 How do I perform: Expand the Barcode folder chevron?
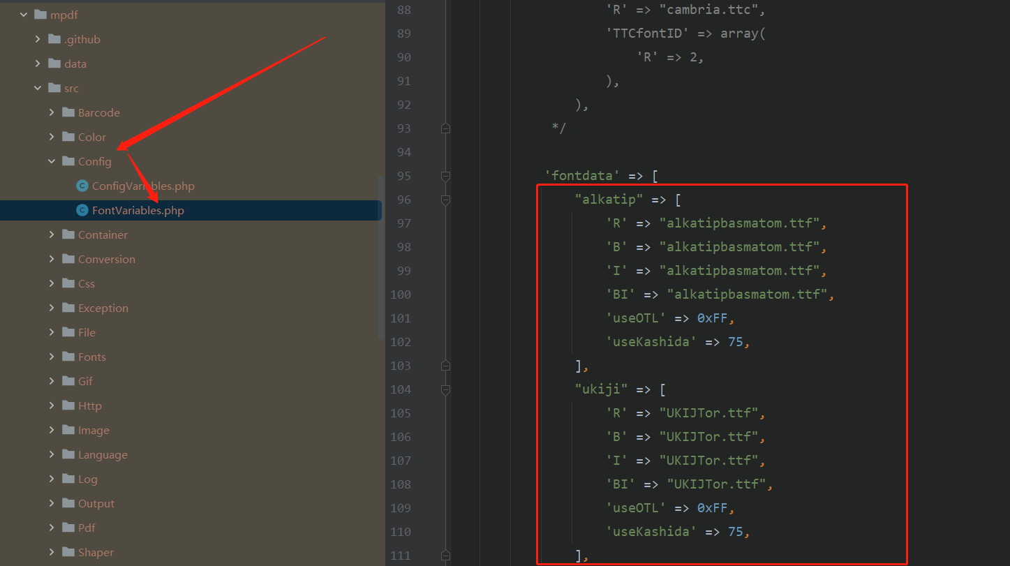(x=52, y=112)
